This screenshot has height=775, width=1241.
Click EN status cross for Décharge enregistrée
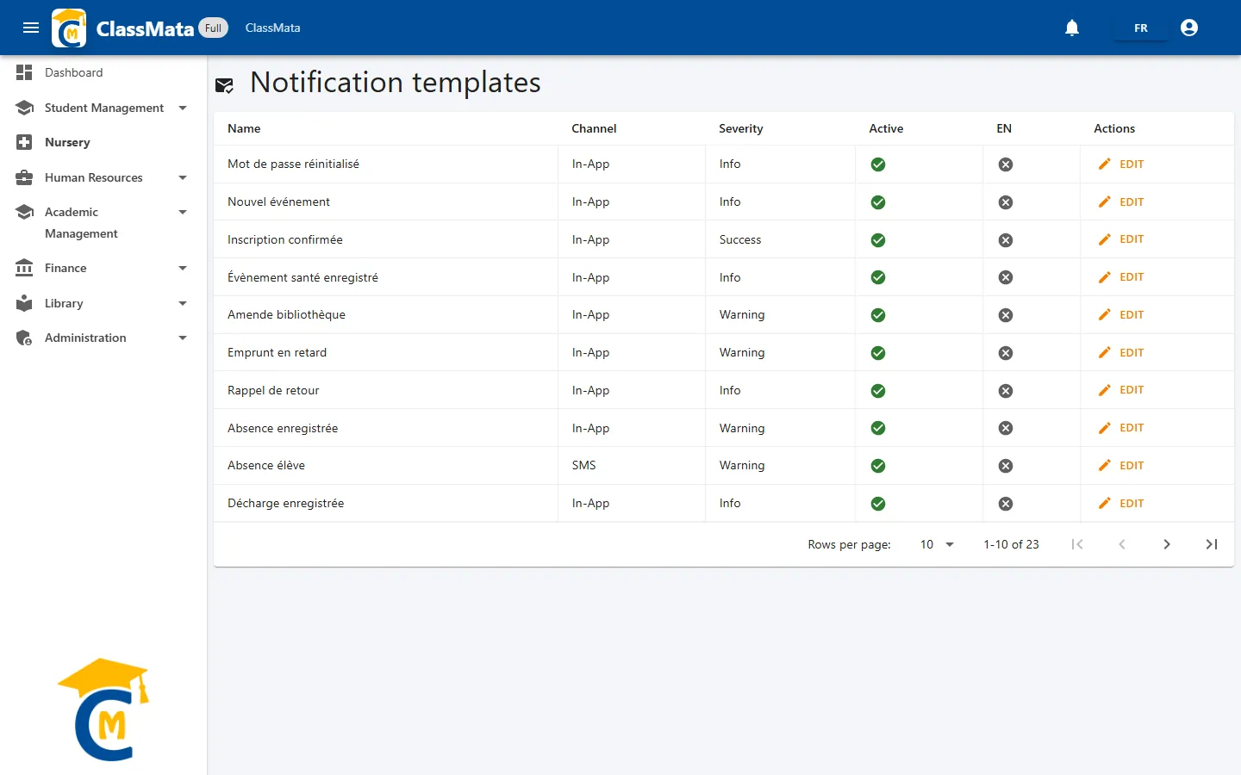(x=1006, y=504)
